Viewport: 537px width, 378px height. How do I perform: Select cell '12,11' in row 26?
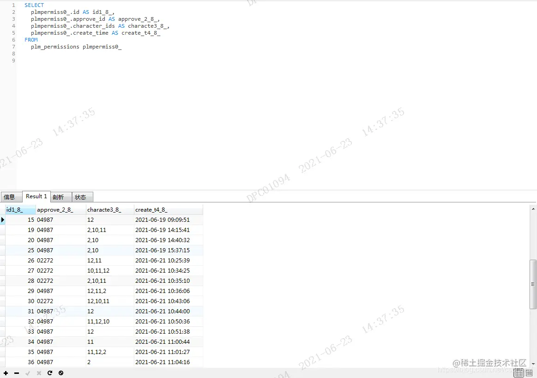pyautogui.click(x=110, y=261)
